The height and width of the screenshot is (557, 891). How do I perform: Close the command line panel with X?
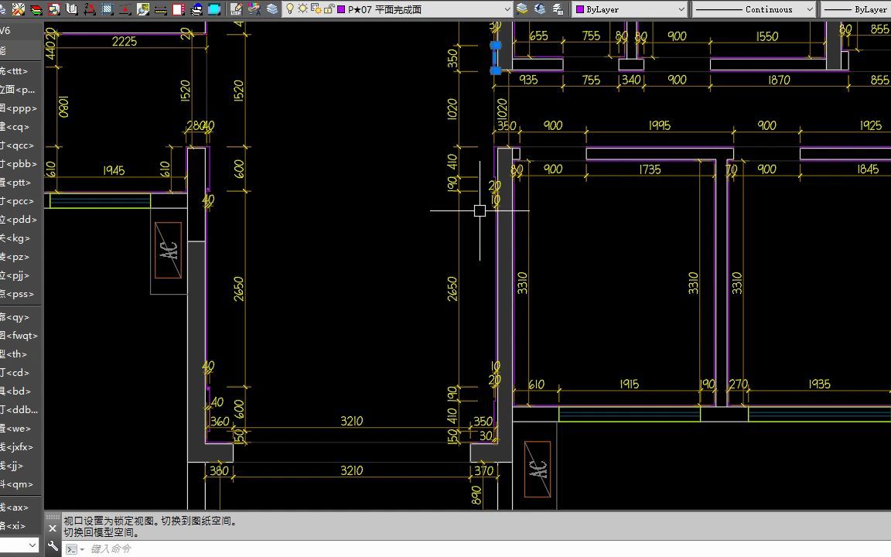click(x=53, y=528)
